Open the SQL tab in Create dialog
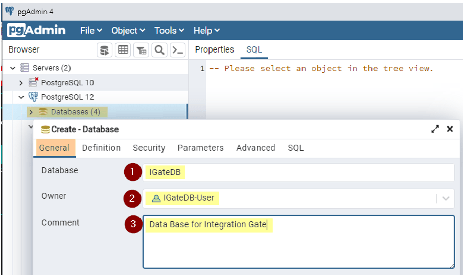465x279 pixels. pyautogui.click(x=296, y=147)
